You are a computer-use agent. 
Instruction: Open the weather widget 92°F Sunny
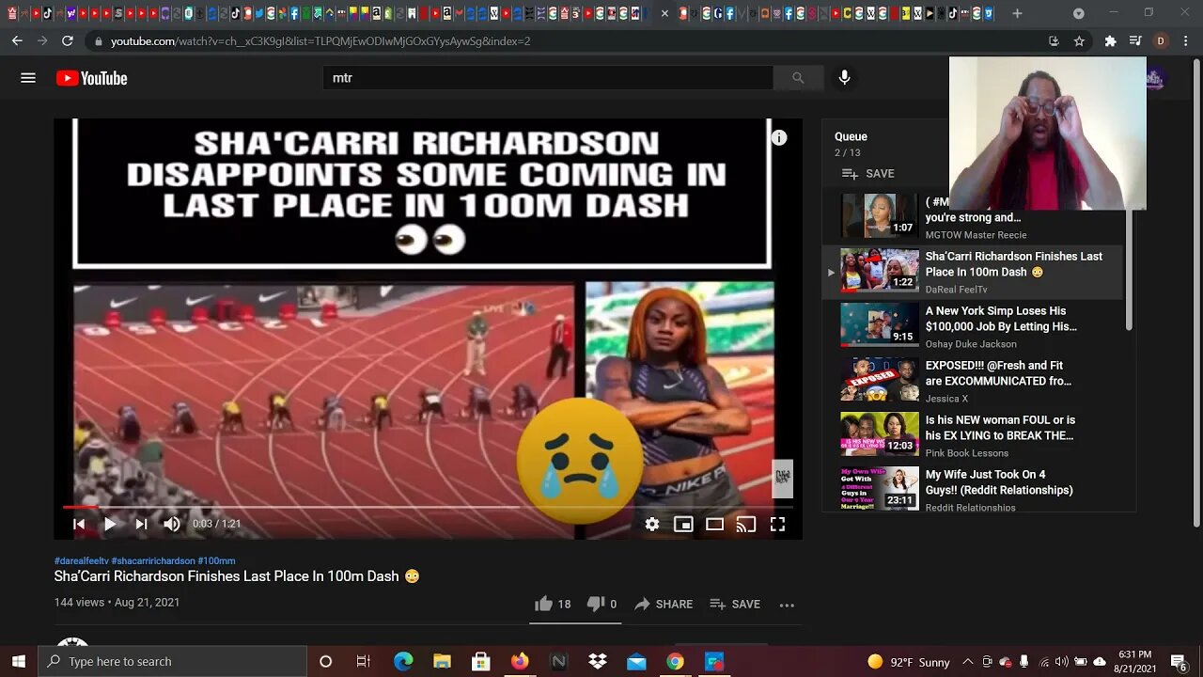[909, 661]
